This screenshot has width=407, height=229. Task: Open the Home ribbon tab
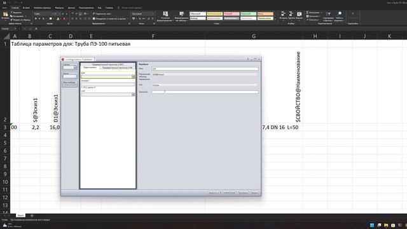[x=15, y=8]
